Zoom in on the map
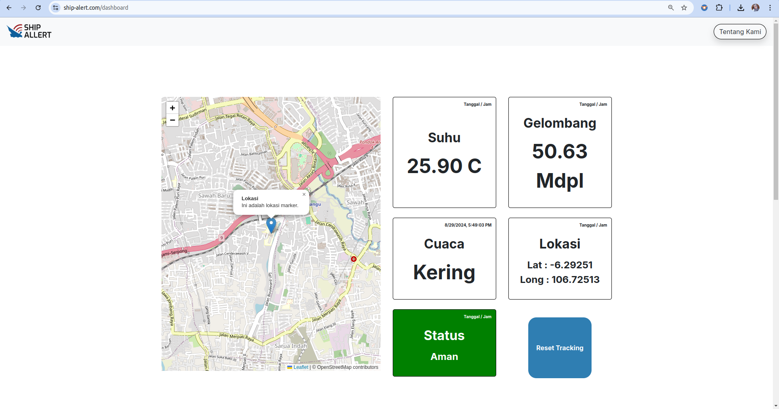779x409 pixels. click(172, 108)
